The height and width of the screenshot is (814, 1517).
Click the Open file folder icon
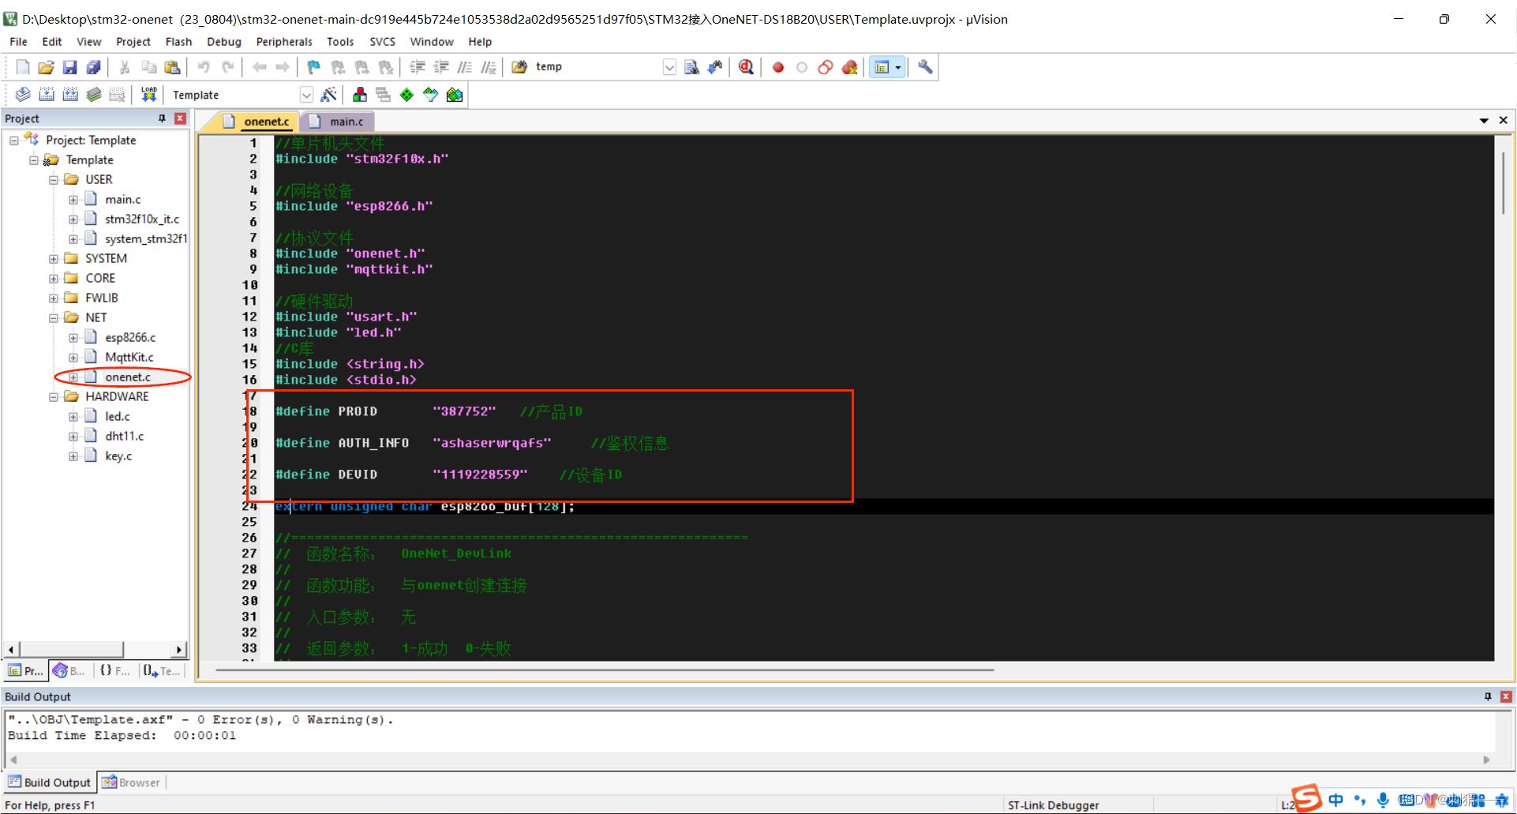pyautogui.click(x=46, y=68)
